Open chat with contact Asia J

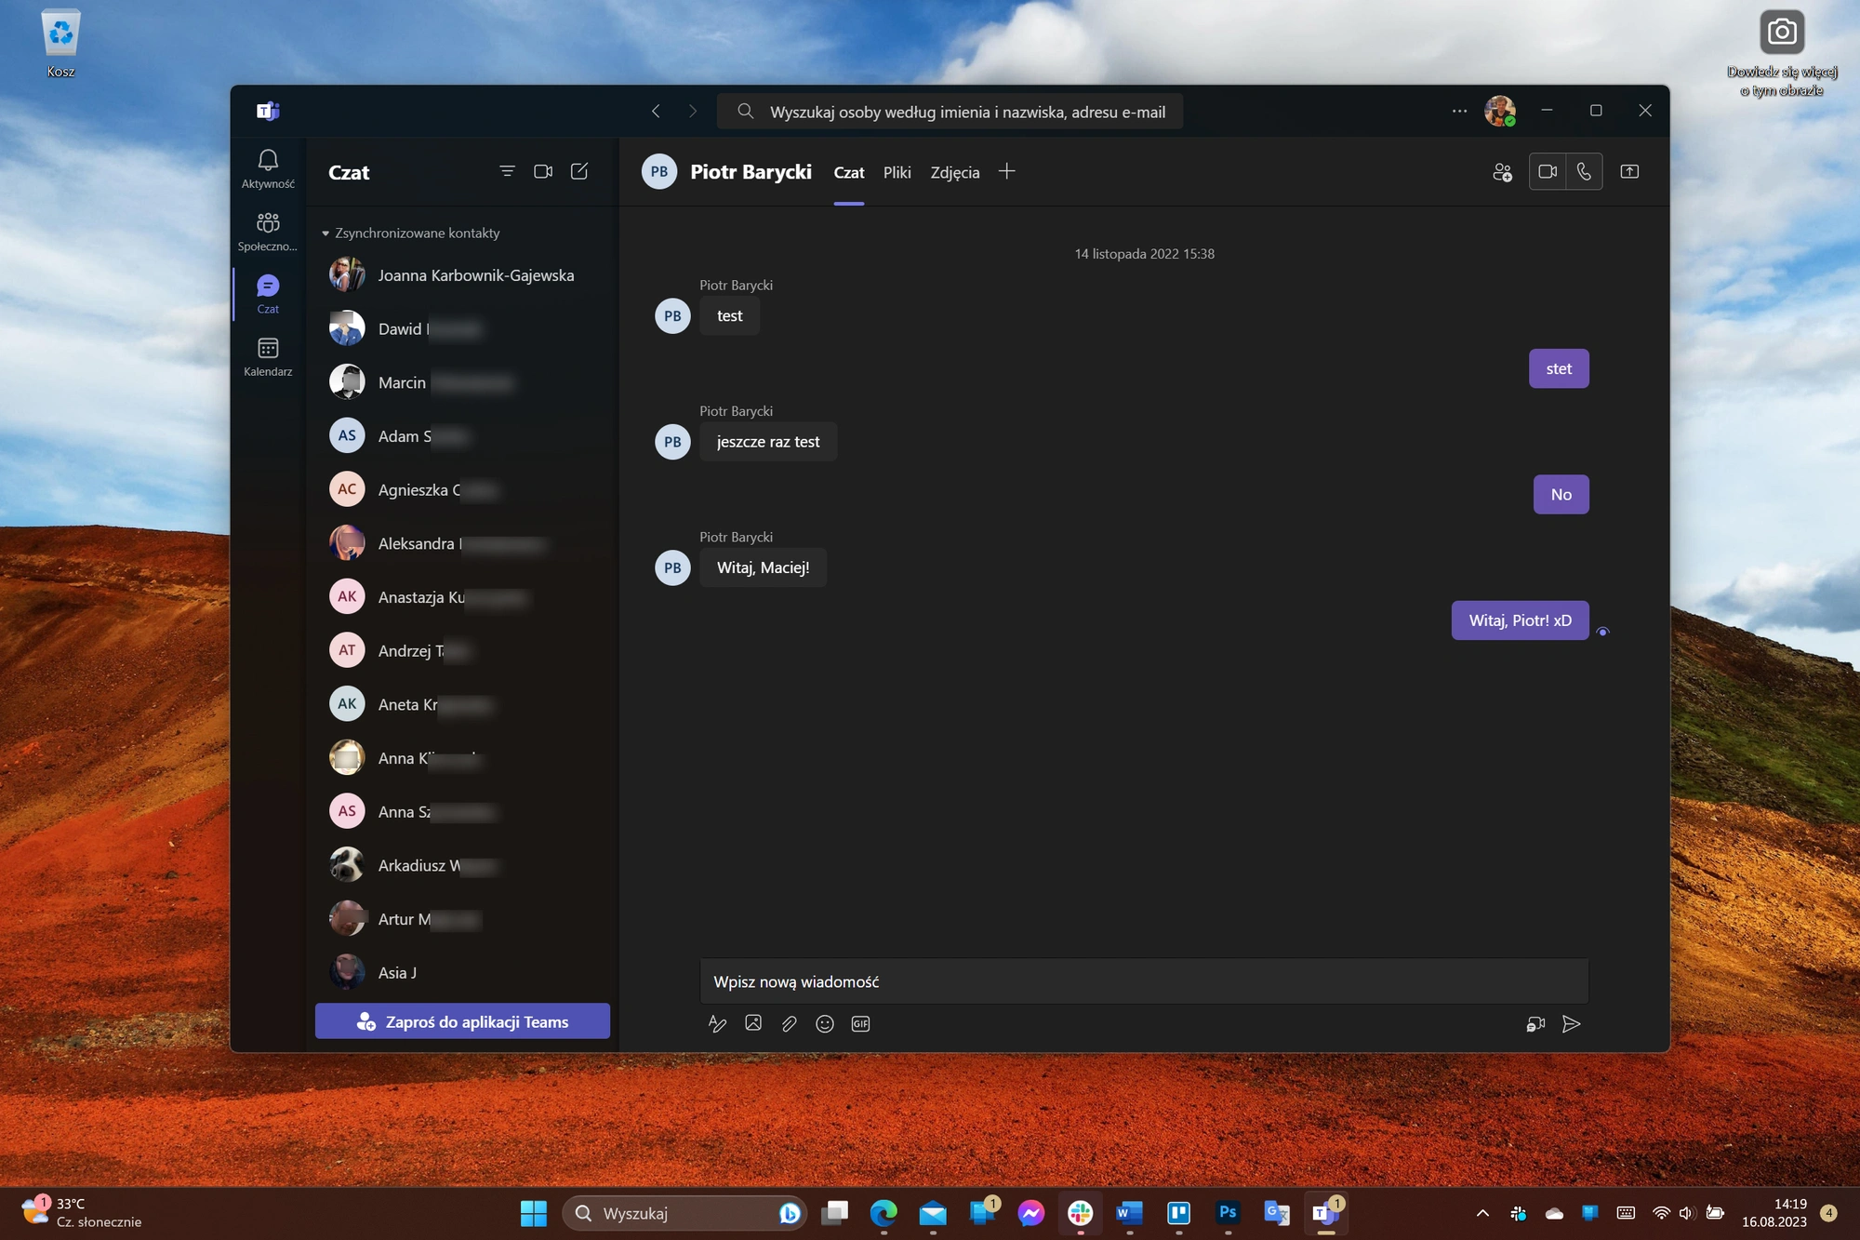click(462, 972)
